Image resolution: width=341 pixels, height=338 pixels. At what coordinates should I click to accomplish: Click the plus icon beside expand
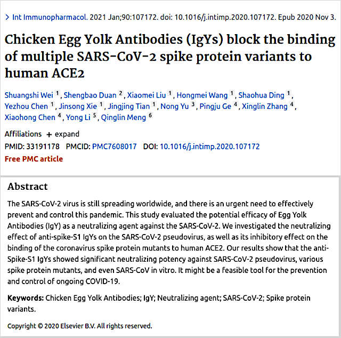49,135
